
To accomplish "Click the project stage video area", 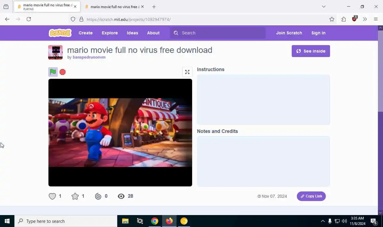I will pos(120,133).
